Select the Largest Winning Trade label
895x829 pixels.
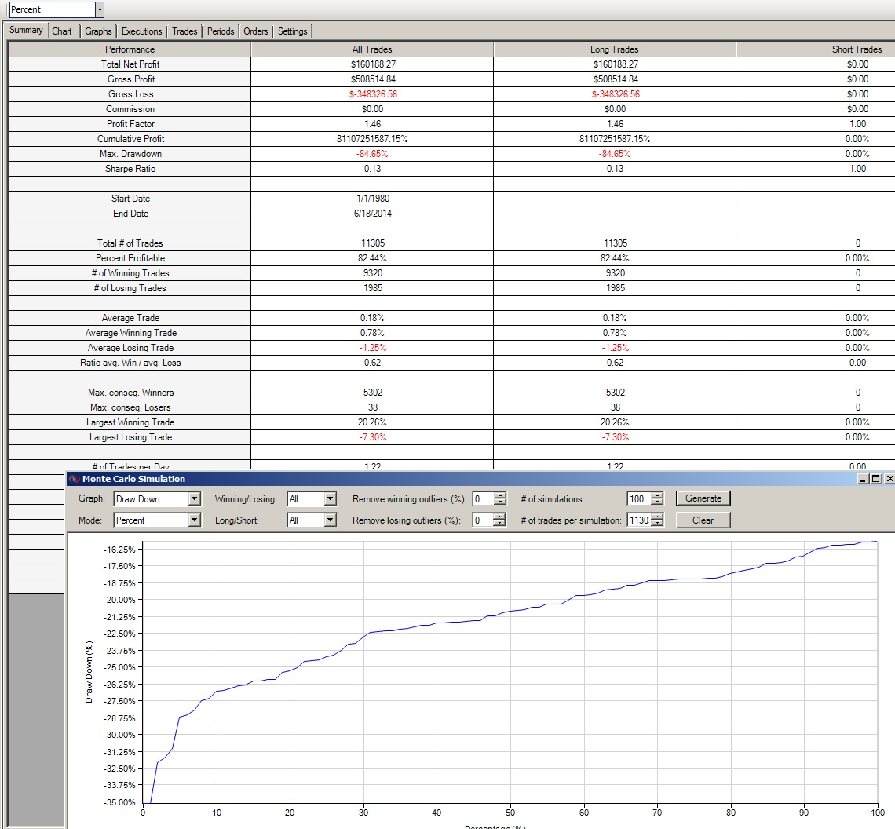pos(130,422)
